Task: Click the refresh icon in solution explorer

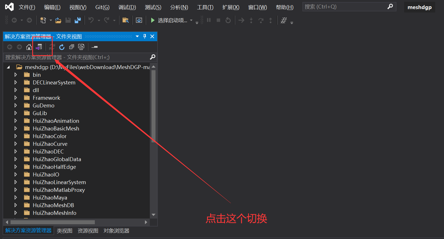Action: click(x=62, y=47)
